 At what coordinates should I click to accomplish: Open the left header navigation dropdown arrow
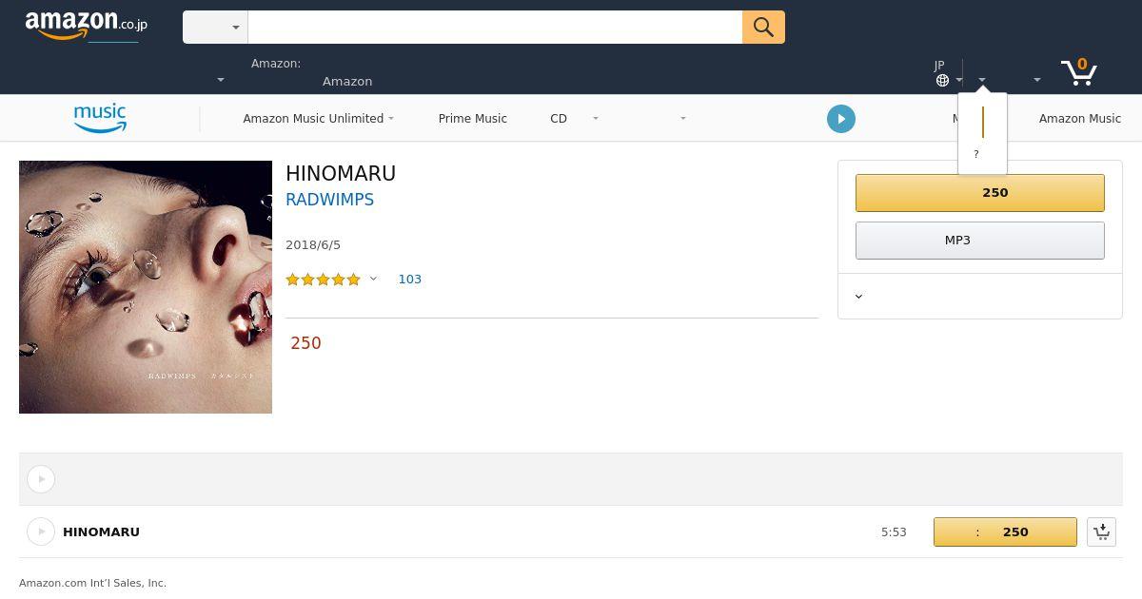(x=221, y=81)
